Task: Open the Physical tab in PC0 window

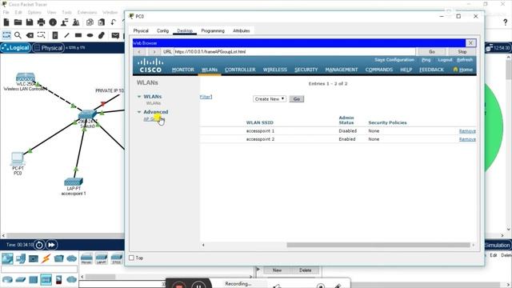Action: [x=141, y=30]
